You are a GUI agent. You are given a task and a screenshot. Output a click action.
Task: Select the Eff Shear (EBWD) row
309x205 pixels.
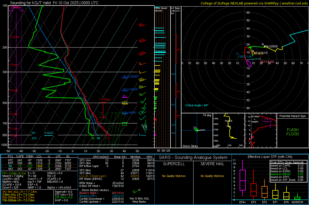click(x=117, y=179)
